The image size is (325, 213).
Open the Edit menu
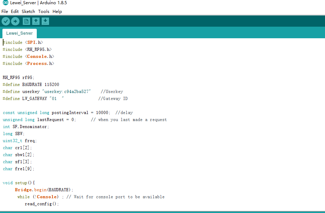click(x=15, y=12)
